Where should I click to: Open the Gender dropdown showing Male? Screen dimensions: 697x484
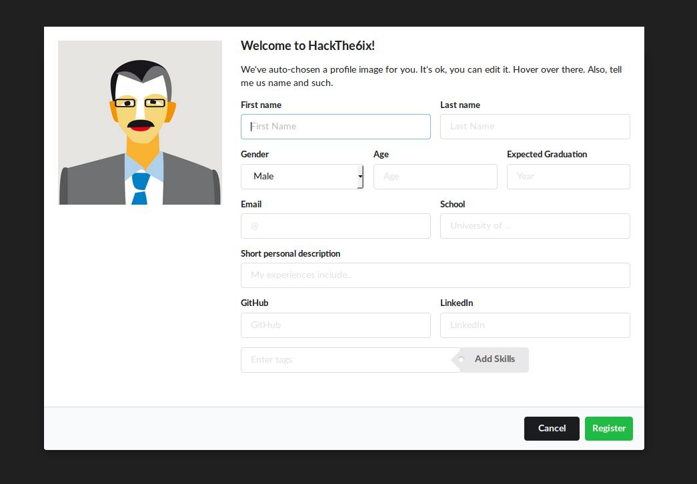tap(302, 177)
